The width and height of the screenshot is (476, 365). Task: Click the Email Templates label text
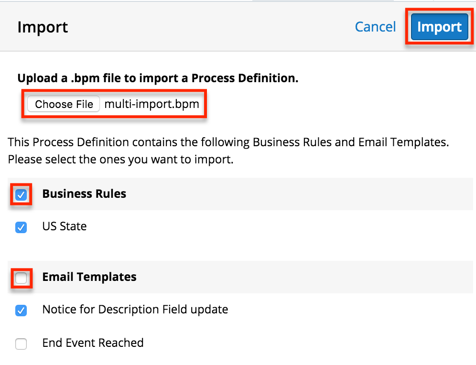(x=89, y=277)
